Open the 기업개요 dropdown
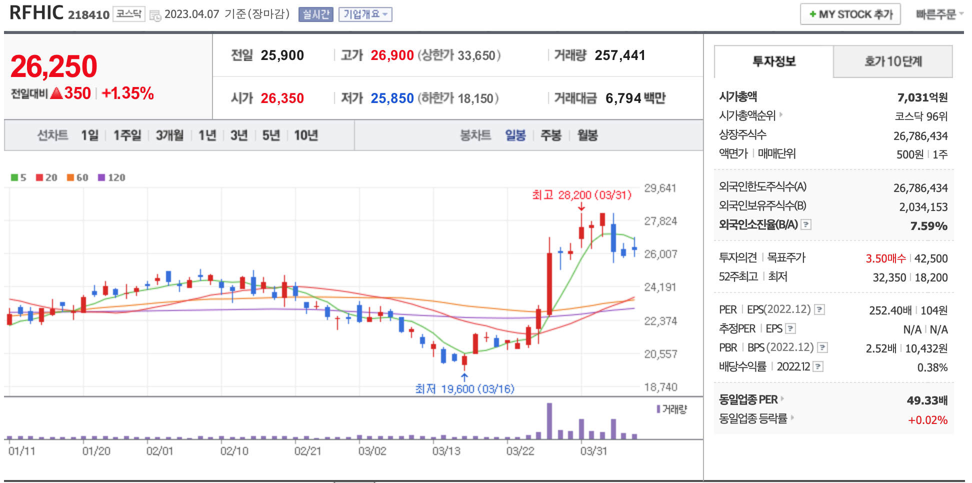Image resolution: width=972 pixels, height=483 pixels. point(365,14)
